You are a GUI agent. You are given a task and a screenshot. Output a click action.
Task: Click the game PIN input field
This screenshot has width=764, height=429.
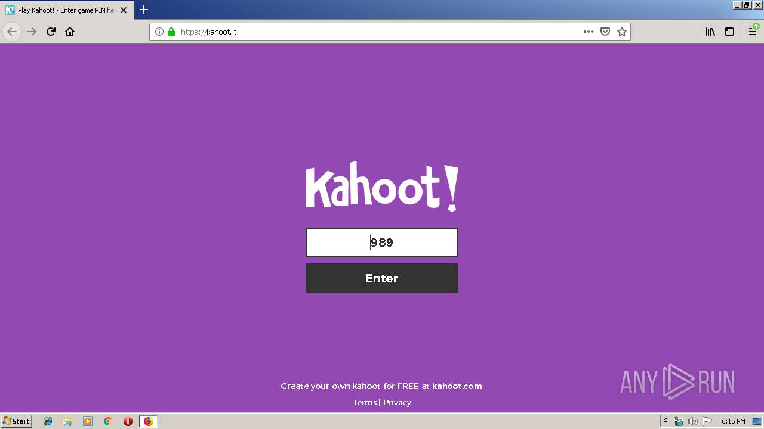click(x=382, y=243)
